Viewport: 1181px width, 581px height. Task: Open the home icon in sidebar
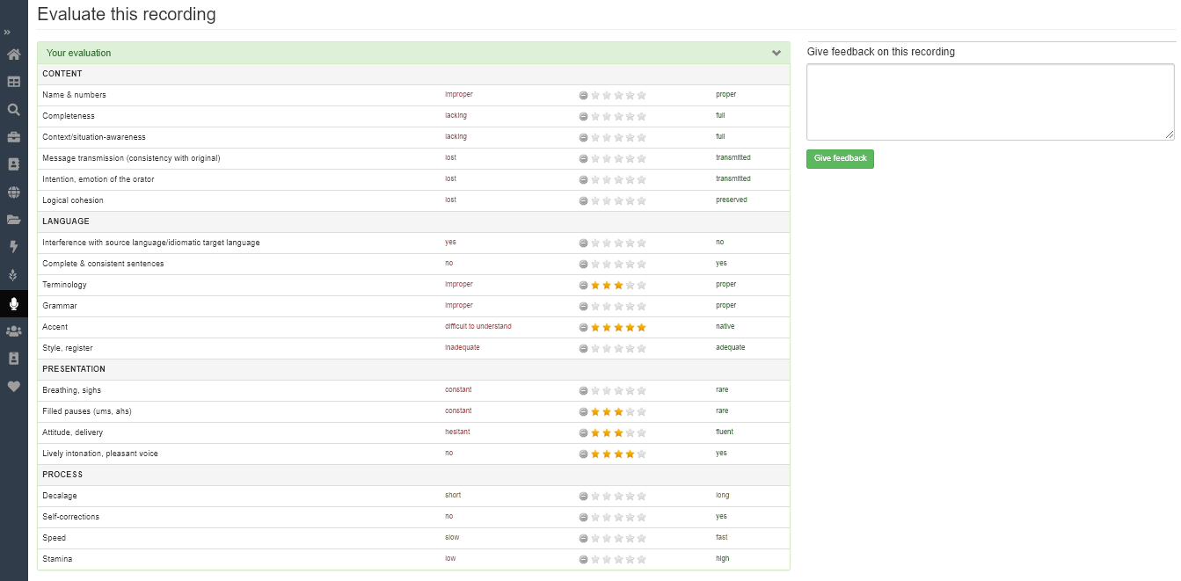click(x=13, y=54)
